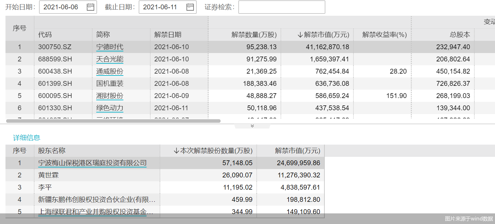495x224 pixels.
Task: Click yield value 151.90
Action: pos(397,96)
